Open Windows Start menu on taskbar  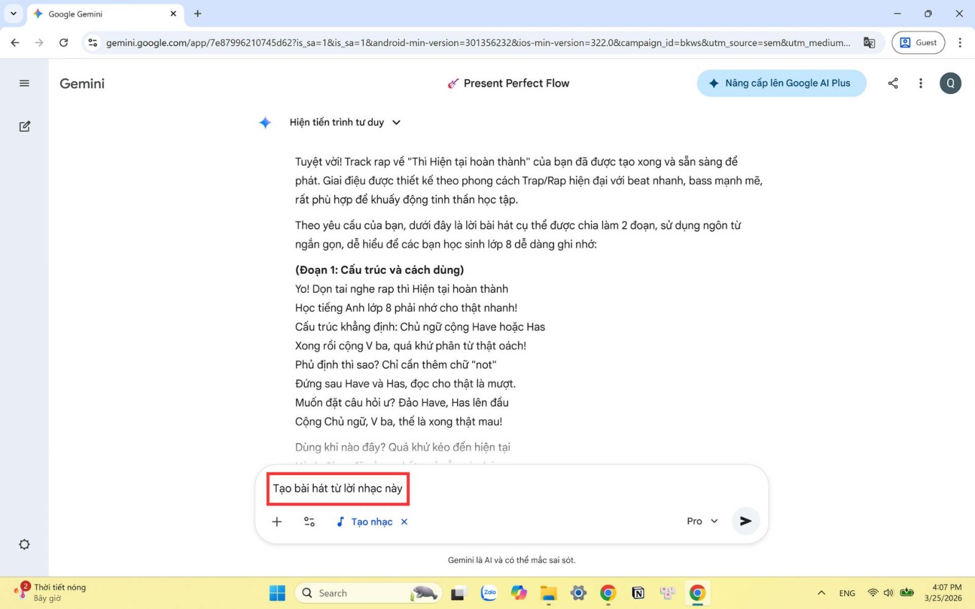tap(277, 593)
